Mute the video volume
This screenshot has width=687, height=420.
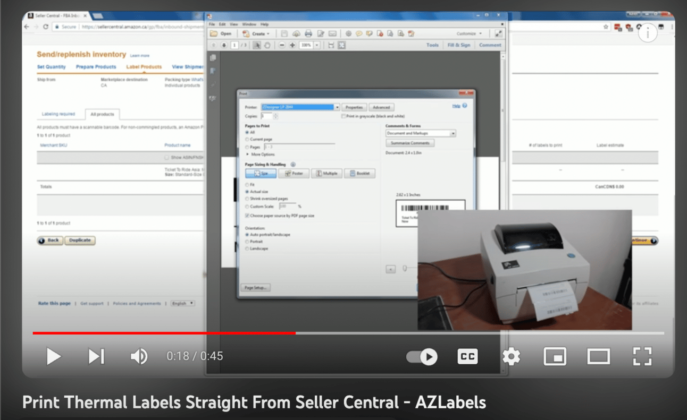click(139, 356)
